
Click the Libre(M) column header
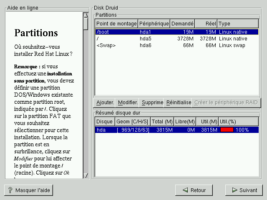point(185,121)
